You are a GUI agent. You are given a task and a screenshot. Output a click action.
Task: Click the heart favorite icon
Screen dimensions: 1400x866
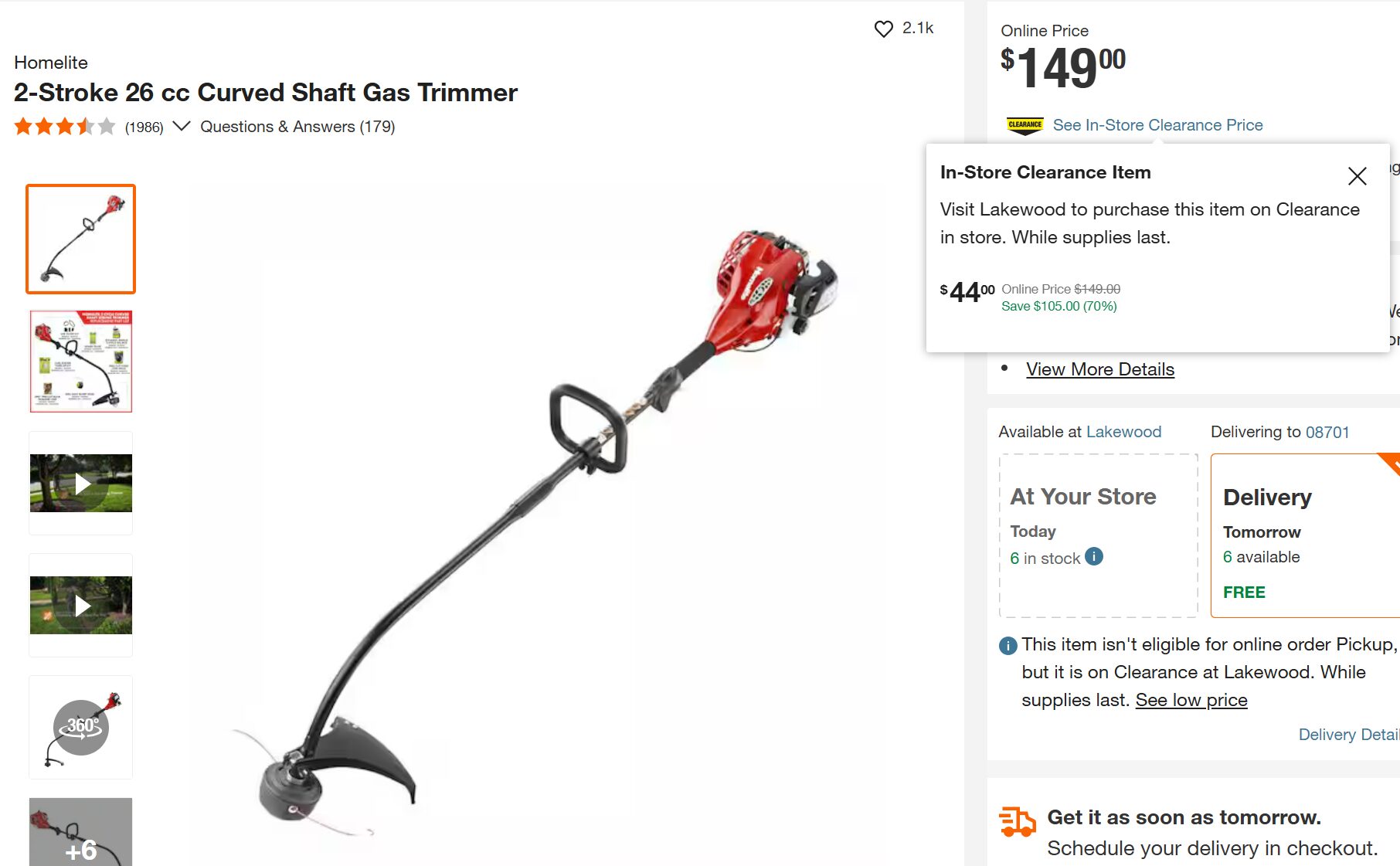pos(883,29)
